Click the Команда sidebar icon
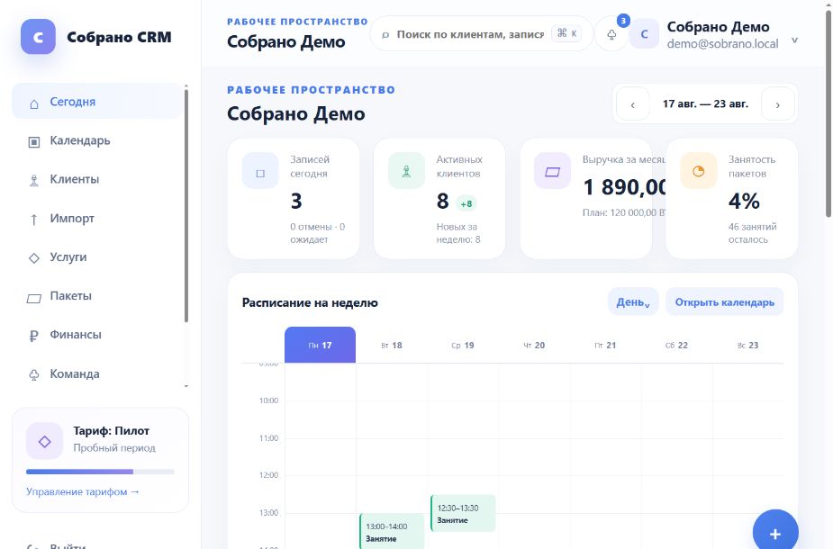The image size is (833, 549). [33, 374]
